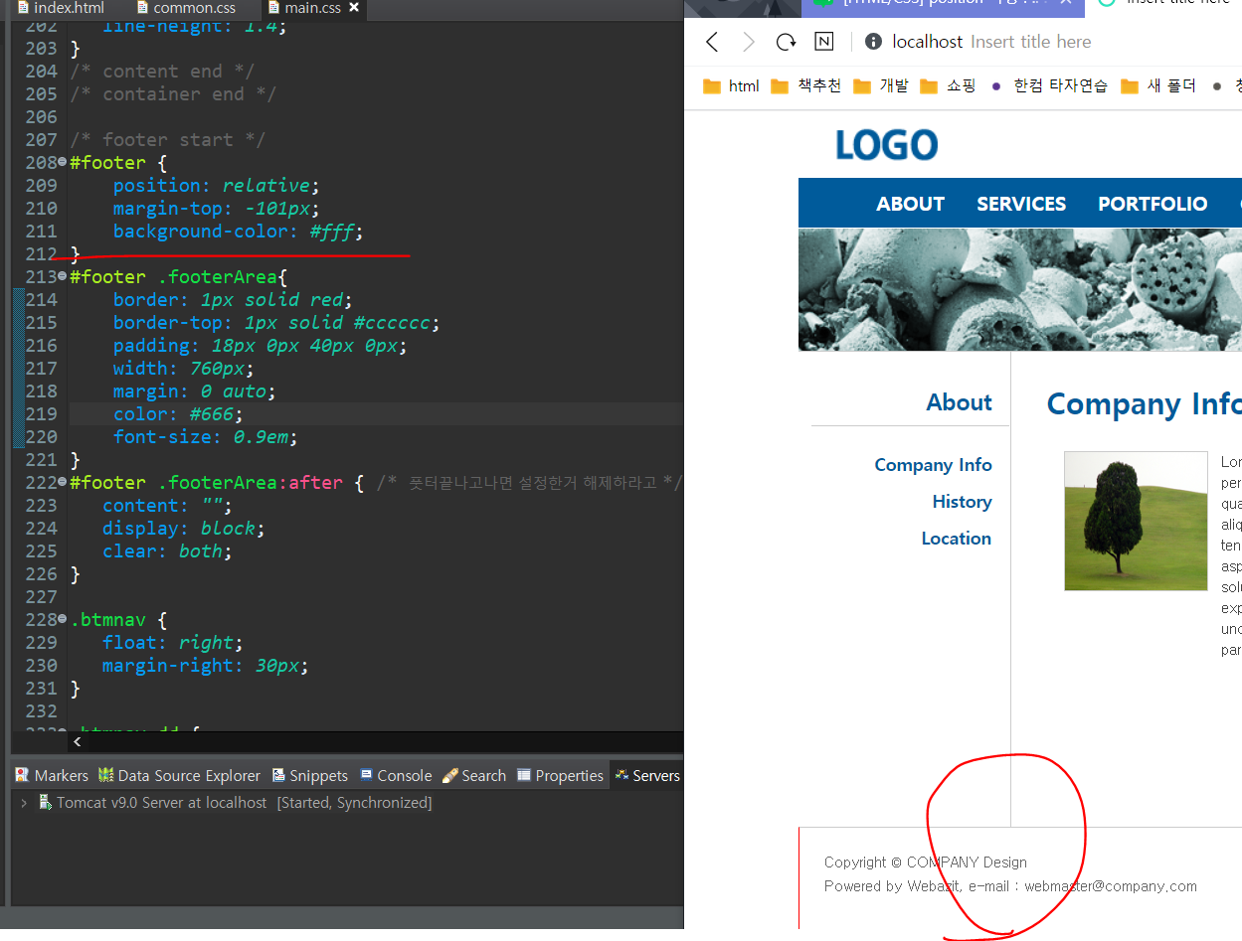
Task: Click the Company Info page heading
Action: coord(1144,404)
